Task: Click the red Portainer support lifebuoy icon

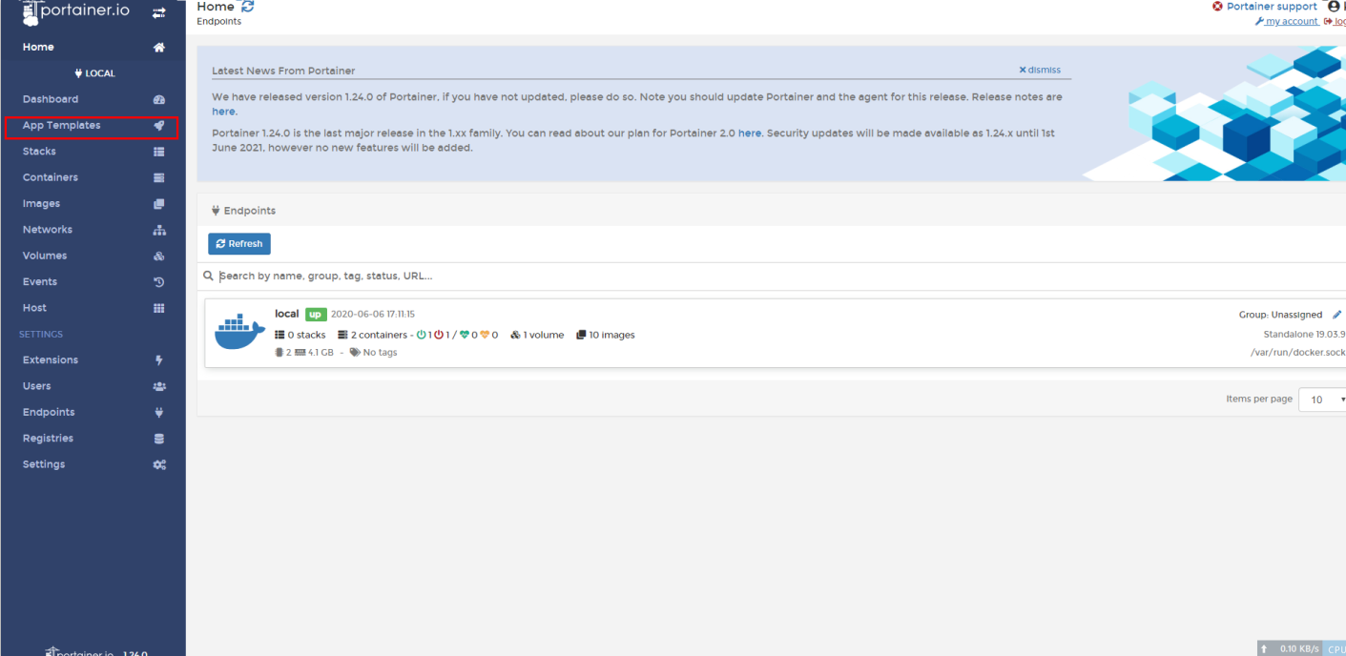Action: pos(1217,7)
